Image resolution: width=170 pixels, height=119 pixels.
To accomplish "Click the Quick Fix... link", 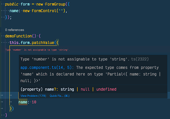I will tap(59, 96).
